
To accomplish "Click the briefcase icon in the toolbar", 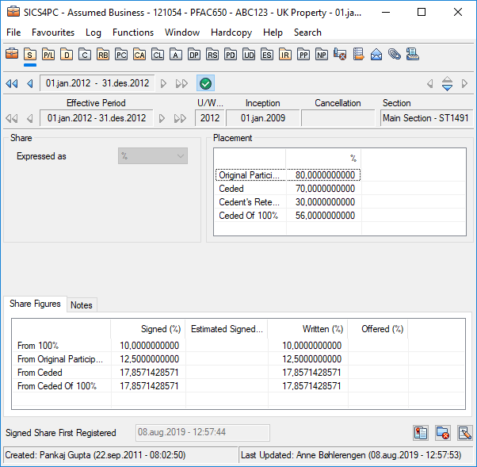I will pyautogui.click(x=12, y=55).
